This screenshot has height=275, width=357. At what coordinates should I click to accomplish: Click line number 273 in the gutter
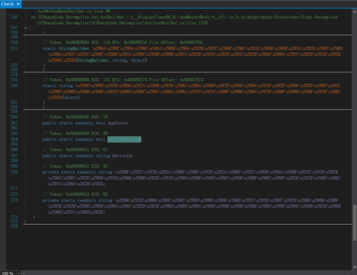point(14,200)
